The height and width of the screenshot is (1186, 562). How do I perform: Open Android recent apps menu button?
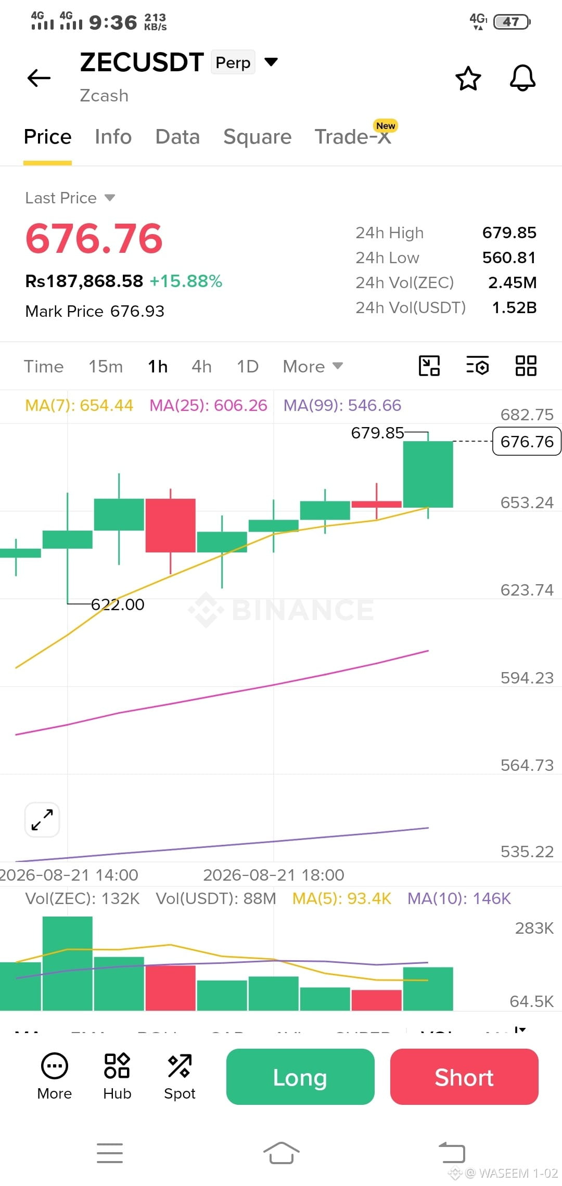click(110, 1153)
